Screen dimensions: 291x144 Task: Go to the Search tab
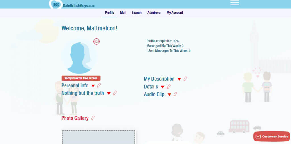(x=136, y=13)
